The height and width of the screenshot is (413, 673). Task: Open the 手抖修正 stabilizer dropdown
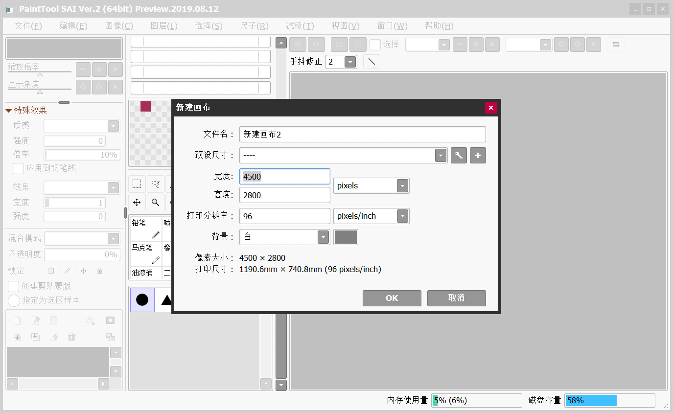pyautogui.click(x=350, y=62)
